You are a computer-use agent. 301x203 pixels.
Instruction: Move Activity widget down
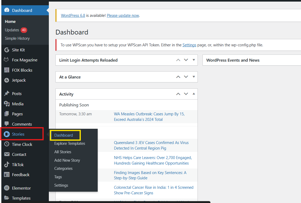(x=186, y=94)
